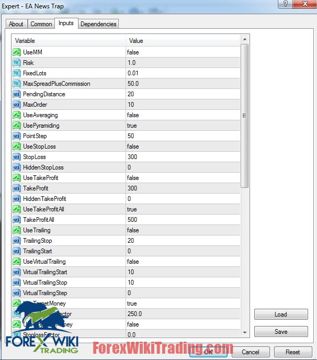The width and height of the screenshot is (317, 360).
Task: Click the VirtualTrailingStart variable name
Action: 45,272
